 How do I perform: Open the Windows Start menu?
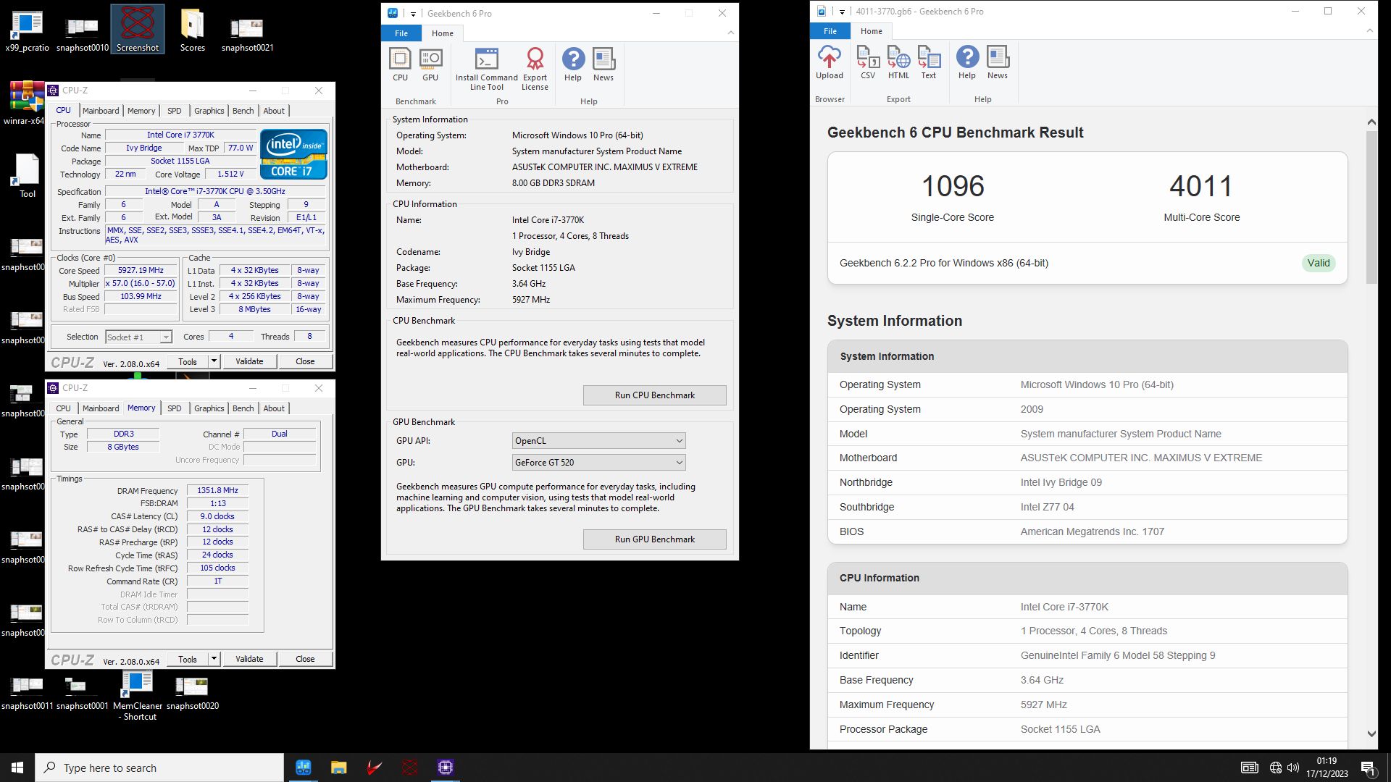pos(17,768)
